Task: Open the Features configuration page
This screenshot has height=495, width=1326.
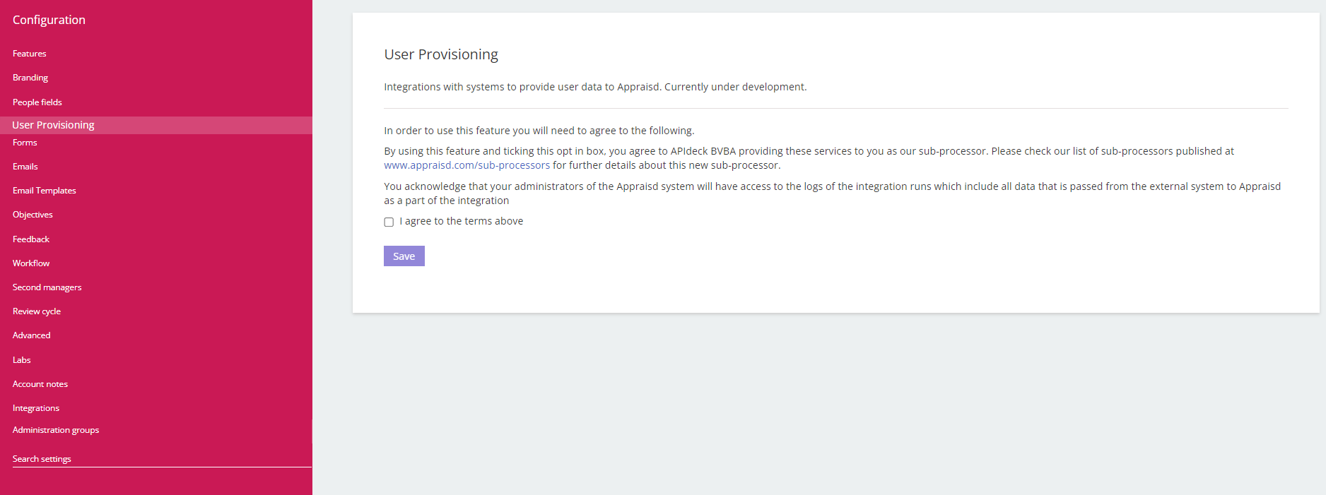Action: [x=29, y=54]
